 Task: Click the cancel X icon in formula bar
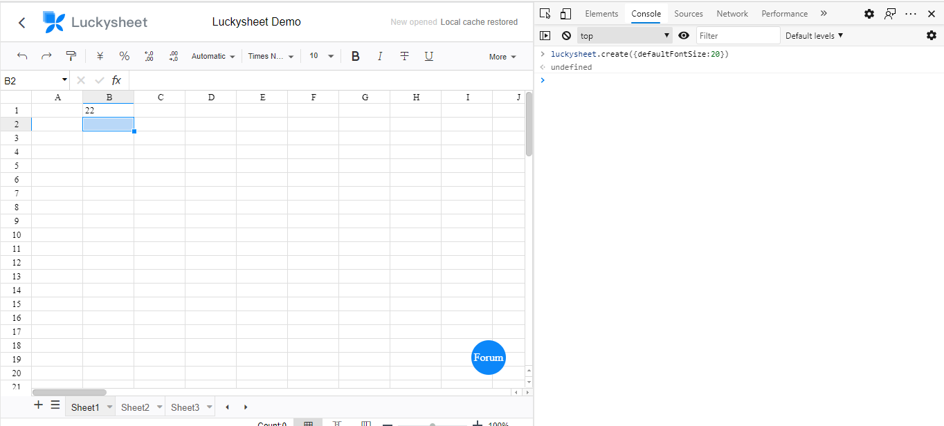pyautogui.click(x=81, y=80)
